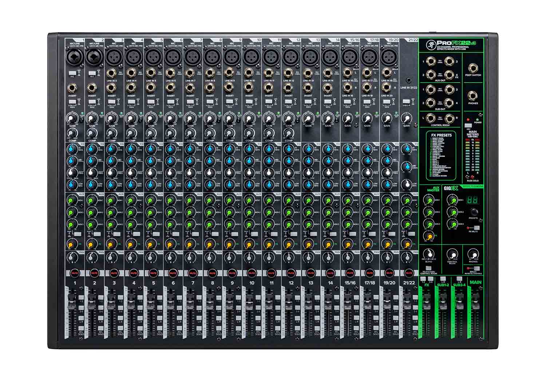Viewport: 546px width, 381px height.
Task: Toggle the USB 3-4 return switch near channel 21/22
Action: pyautogui.click(x=407, y=101)
